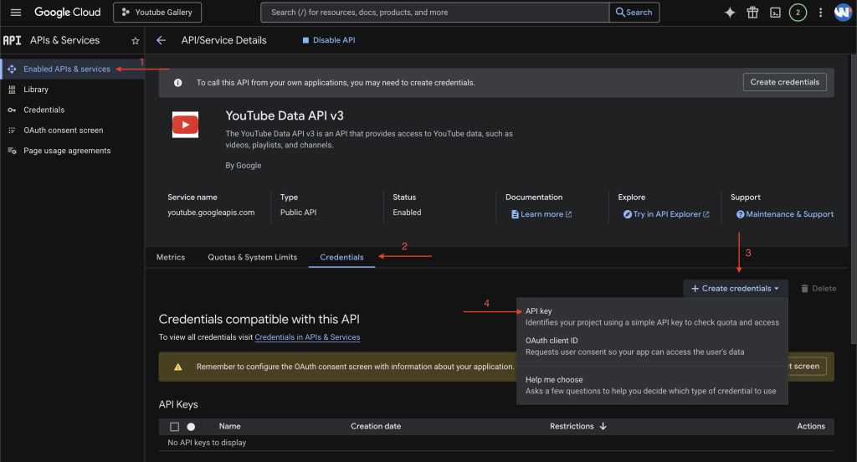Open Credentials in APIs & Services link
Image resolution: width=857 pixels, height=462 pixels.
click(307, 337)
